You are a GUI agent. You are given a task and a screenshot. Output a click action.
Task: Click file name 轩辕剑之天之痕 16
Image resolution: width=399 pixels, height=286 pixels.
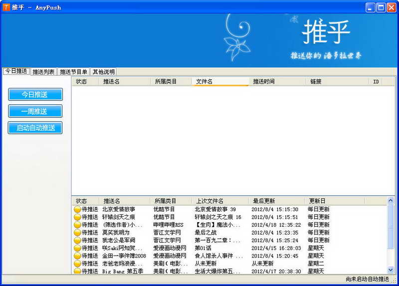click(218, 217)
